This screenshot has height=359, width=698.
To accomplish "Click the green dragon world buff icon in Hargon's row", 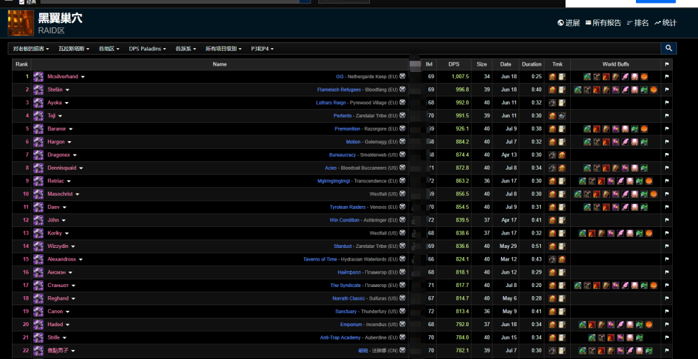I will [644, 142].
